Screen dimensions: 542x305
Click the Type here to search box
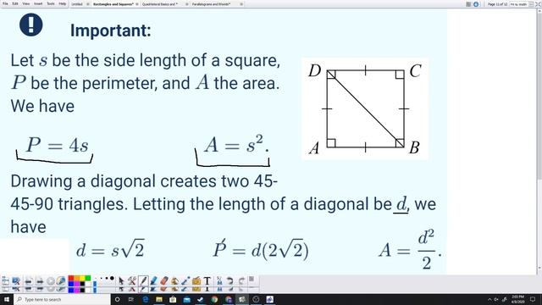(62, 299)
